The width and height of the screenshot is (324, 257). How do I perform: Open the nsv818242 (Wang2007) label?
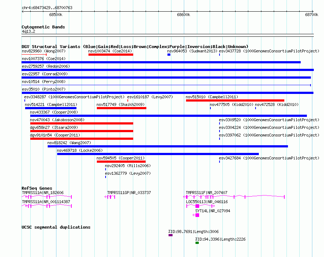tap(69, 143)
